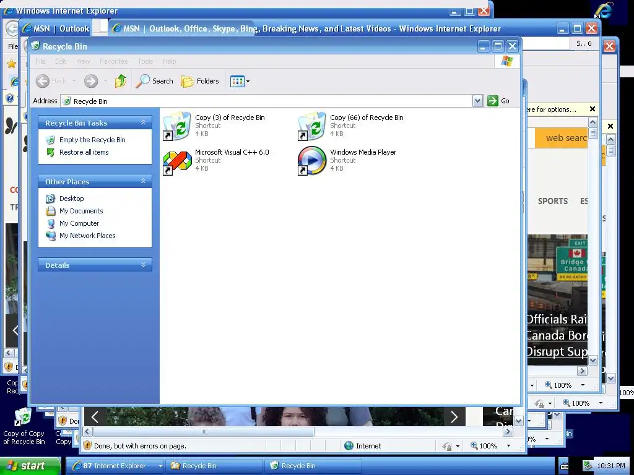Click previous arrow on MSN image carousel
The width and height of the screenshot is (634, 475).
95,416
